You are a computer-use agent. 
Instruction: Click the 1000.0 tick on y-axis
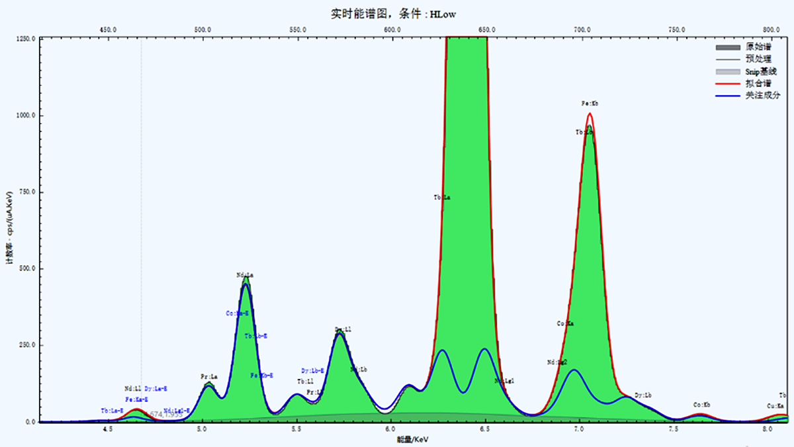click(x=25, y=116)
